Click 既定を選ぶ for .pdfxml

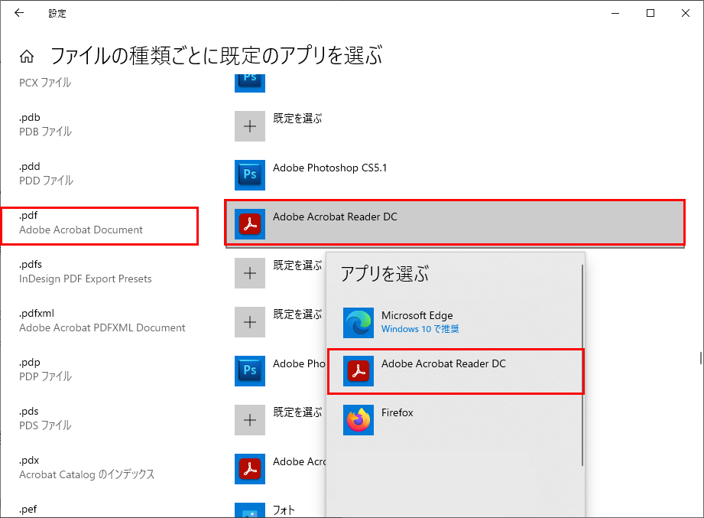[297, 314]
